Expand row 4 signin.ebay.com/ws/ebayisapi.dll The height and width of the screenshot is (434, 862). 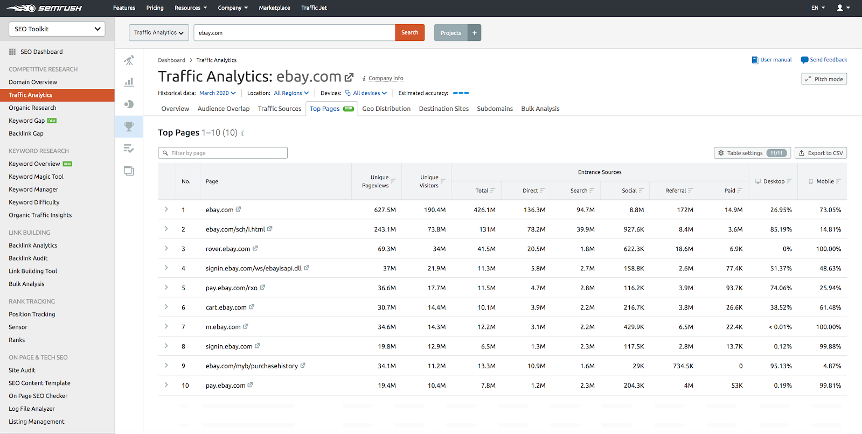[x=166, y=268]
